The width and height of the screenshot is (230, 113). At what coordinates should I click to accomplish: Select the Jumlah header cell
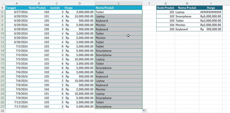[x=57, y=8]
